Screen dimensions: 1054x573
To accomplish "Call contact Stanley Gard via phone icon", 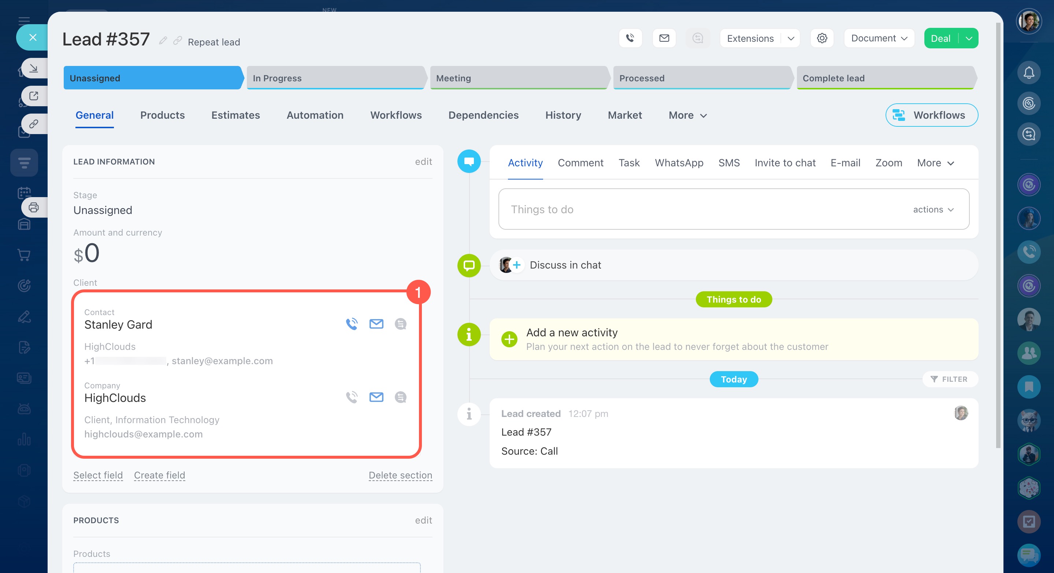I will [352, 324].
